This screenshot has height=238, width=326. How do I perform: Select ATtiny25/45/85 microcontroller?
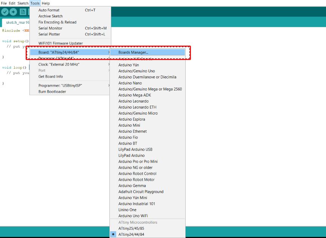pos(148,228)
